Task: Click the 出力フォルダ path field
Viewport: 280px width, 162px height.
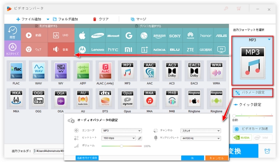Action: tap(49, 151)
